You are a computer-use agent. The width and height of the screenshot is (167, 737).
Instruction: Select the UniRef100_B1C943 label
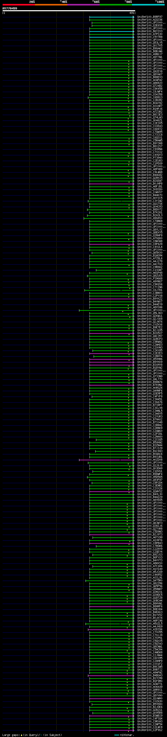[x=150, y=451]
